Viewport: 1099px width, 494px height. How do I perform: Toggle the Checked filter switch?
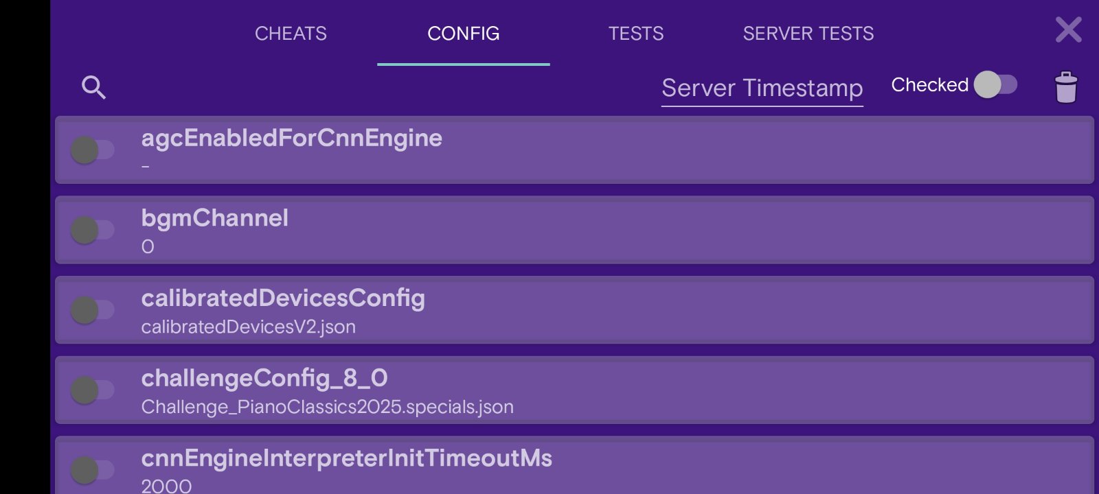click(x=995, y=85)
